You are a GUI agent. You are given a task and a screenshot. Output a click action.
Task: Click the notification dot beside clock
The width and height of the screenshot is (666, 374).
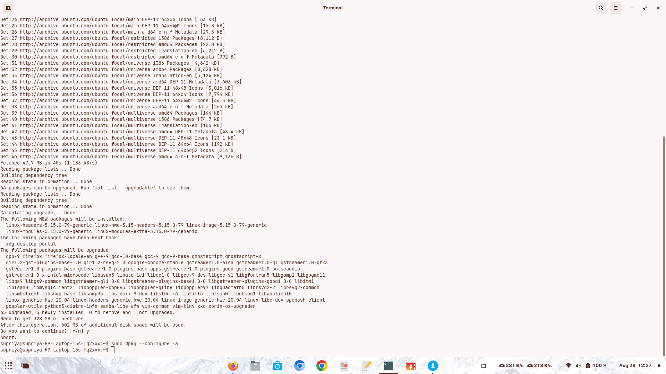[659, 366]
